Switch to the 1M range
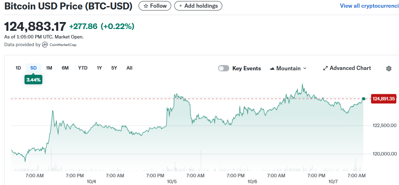The image size is (399, 185). click(49, 68)
